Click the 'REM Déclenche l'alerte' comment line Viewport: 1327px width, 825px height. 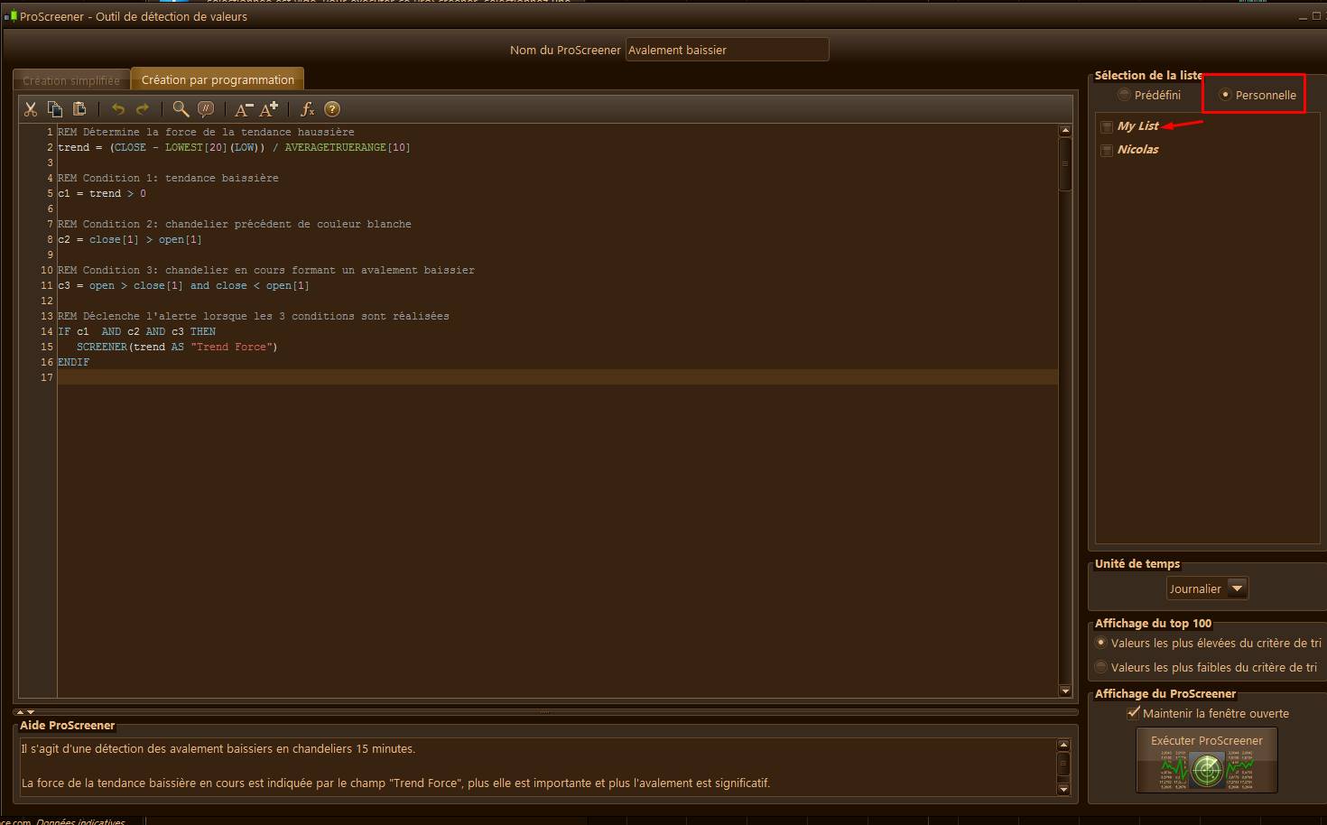point(254,316)
